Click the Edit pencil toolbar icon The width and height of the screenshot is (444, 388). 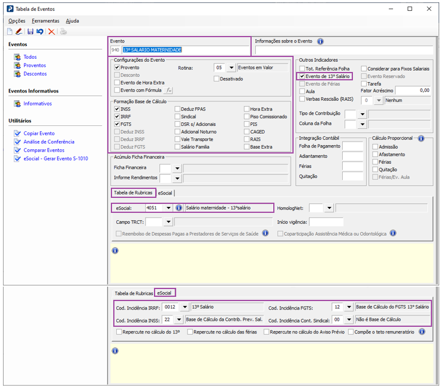coord(19,31)
